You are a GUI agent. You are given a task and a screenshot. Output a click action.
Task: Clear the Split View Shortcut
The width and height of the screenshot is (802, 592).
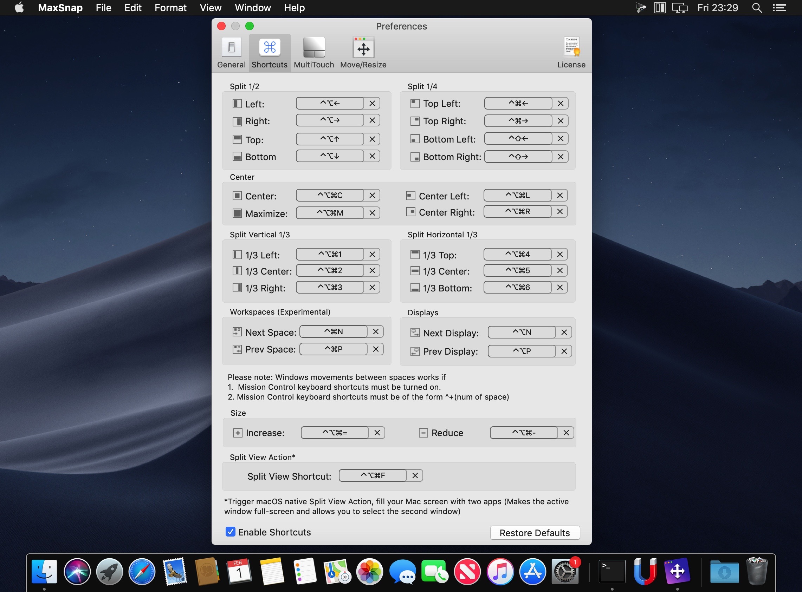tap(415, 476)
